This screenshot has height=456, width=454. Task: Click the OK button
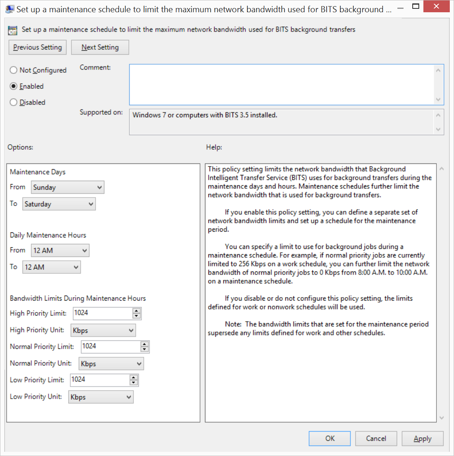pyautogui.click(x=329, y=438)
